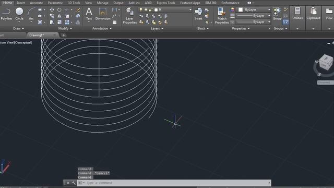Select the Arc draw tool
Image resolution: width=334 pixels, height=188 pixels.
pos(31,14)
